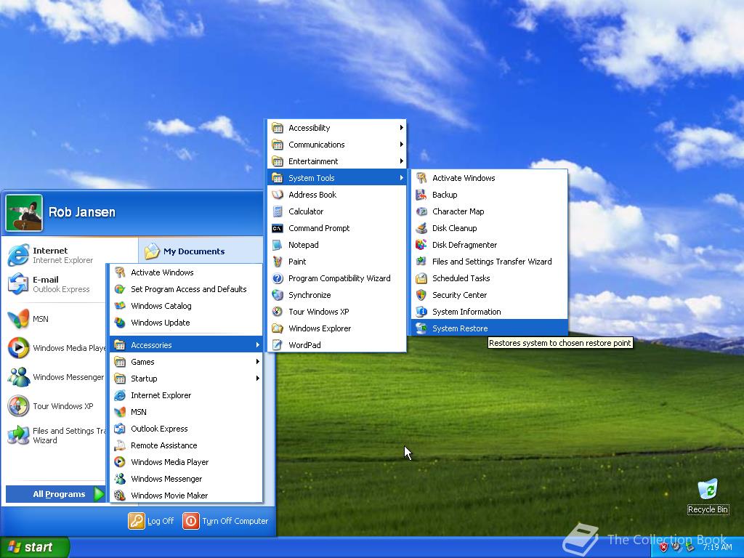
Task: Open Notepad icon
Action: click(x=278, y=245)
